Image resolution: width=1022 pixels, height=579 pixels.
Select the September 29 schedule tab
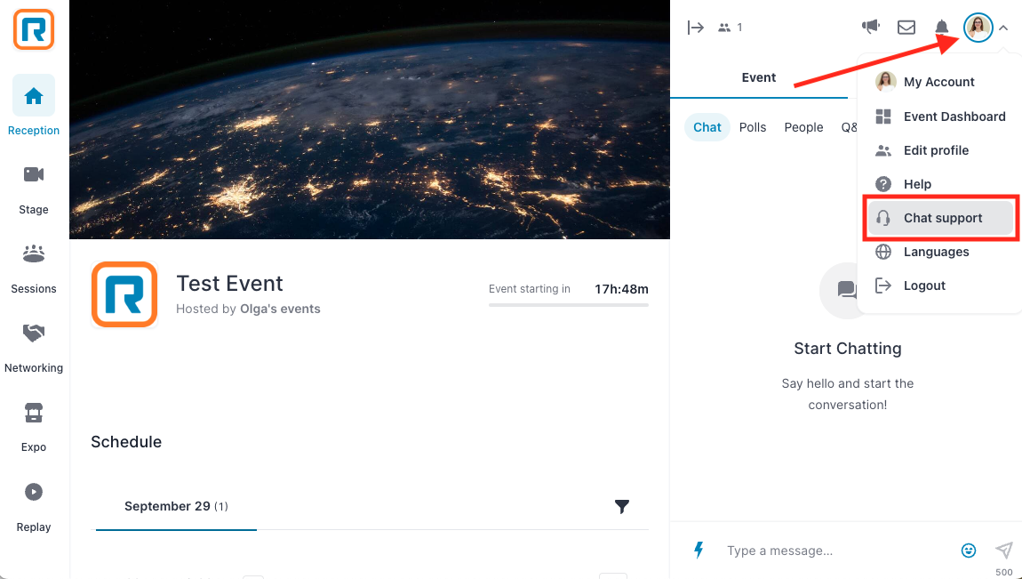(x=176, y=507)
